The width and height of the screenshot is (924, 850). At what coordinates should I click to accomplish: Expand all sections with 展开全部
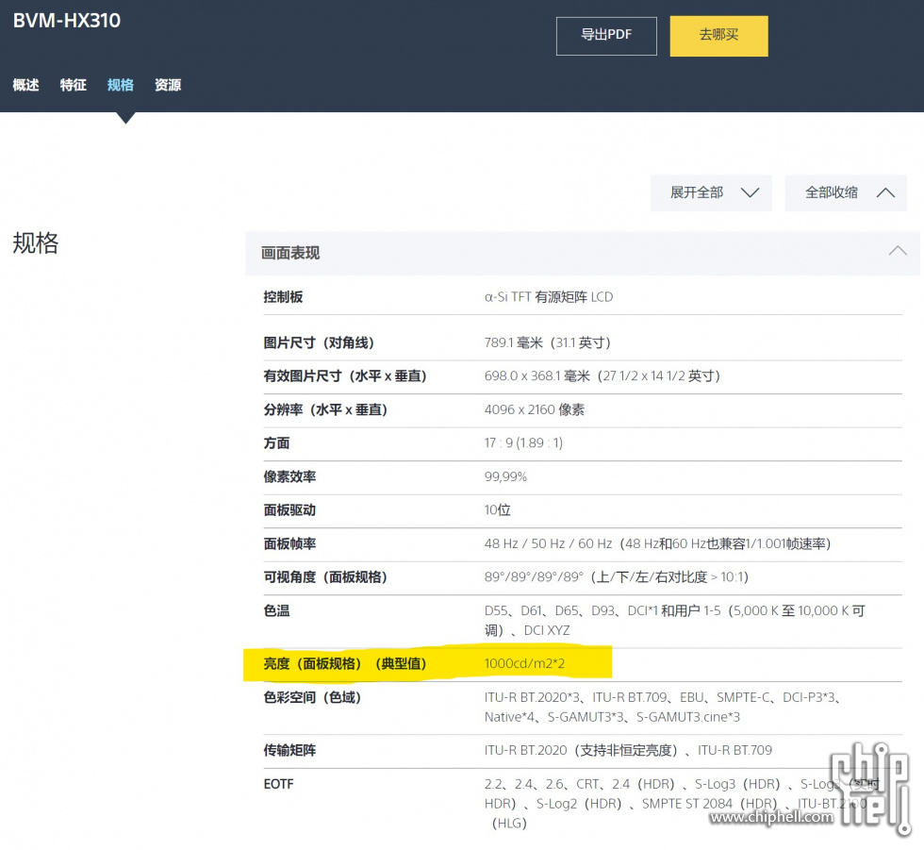(711, 192)
